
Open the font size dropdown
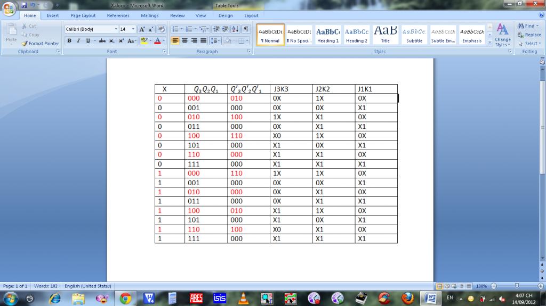pyautogui.click(x=133, y=29)
